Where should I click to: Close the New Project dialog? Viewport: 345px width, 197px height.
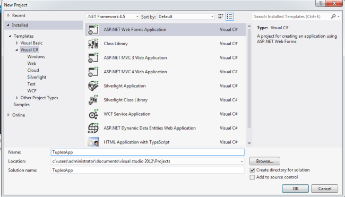pos(334,3)
